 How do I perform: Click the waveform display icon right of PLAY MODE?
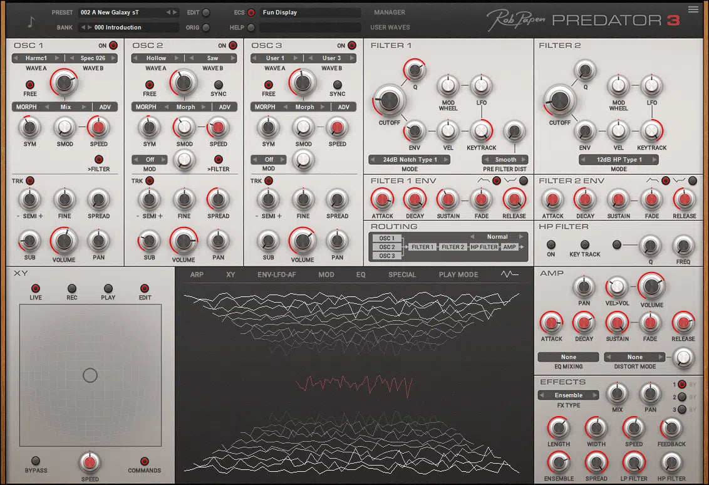[509, 274]
